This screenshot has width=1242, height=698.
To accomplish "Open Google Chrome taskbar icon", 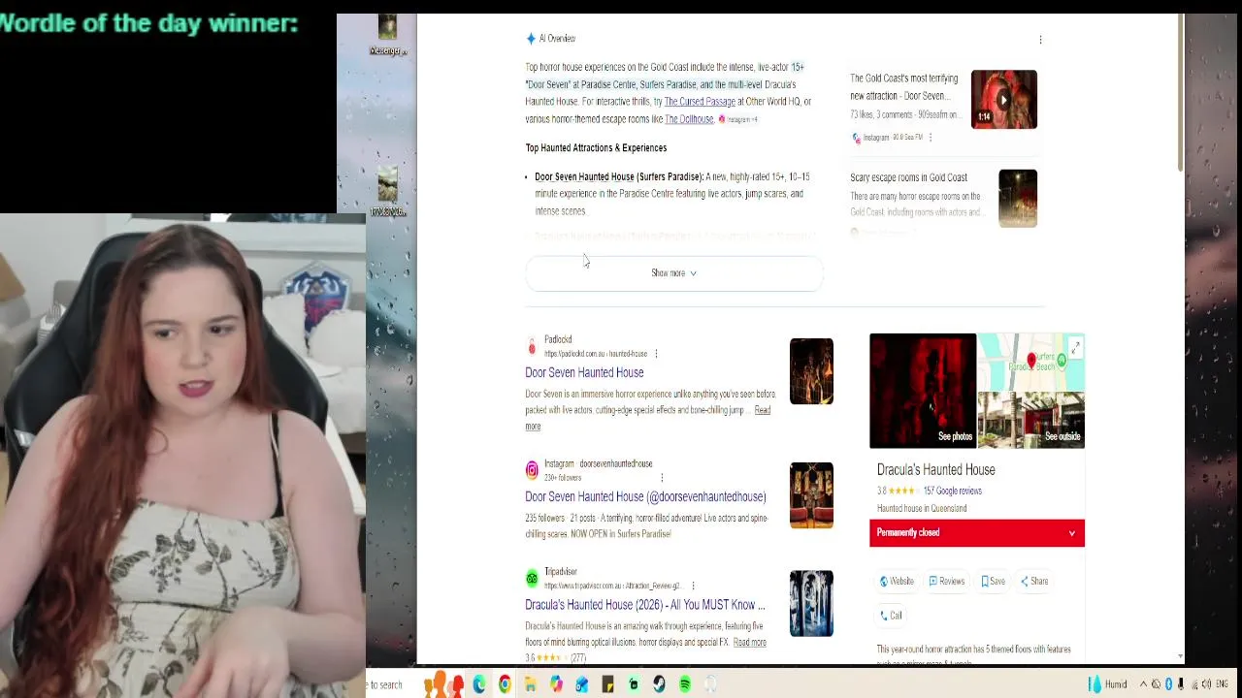I will (505, 684).
